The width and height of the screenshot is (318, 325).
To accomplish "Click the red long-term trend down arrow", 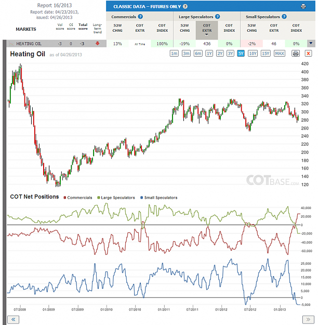I will (97, 43).
